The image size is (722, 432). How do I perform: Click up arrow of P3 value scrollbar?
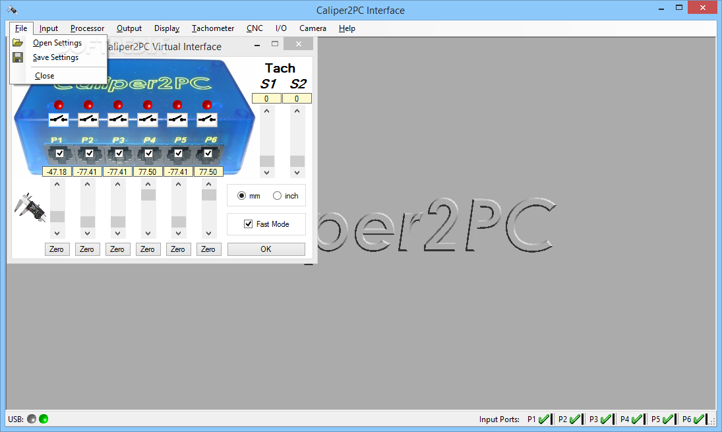click(x=118, y=184)
